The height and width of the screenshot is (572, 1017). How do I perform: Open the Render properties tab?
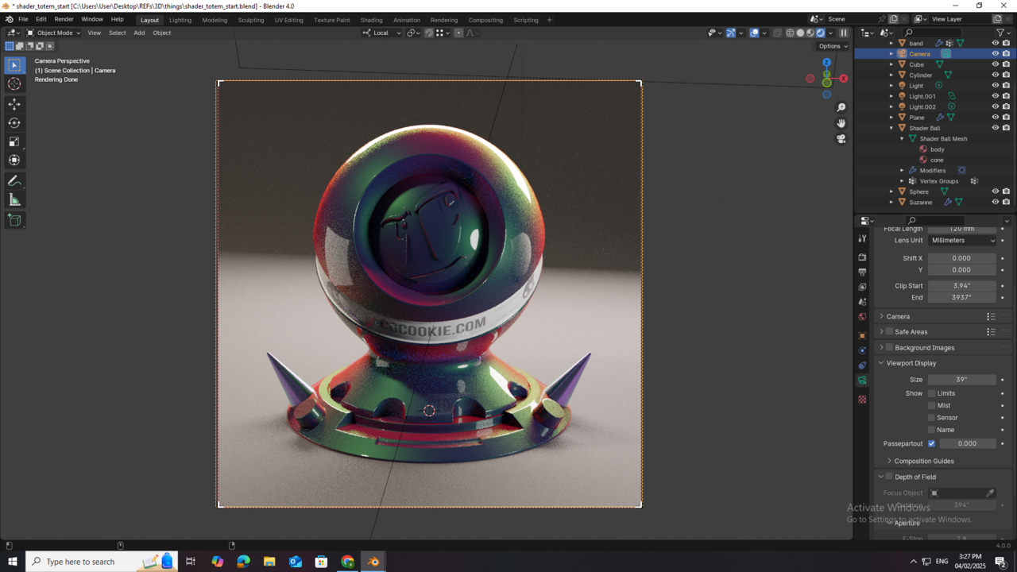pos(862,257)
